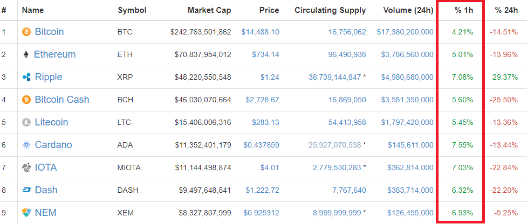This screenshot has width=527, height=224.
Task: Click the Dash logo icon
Action: pyautogui.click(x=26, y=190)
